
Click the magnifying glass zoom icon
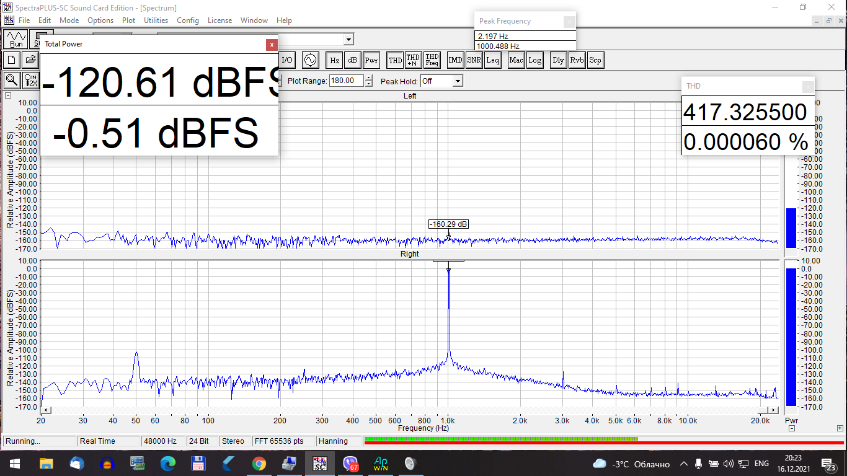(12, 80)
